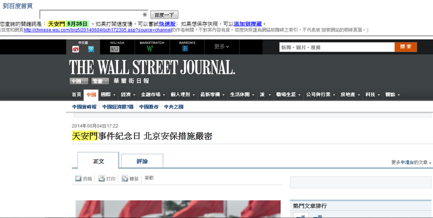Open the MarketWatch logo icon
Screen dimensions: 433x218
[150, 49]
